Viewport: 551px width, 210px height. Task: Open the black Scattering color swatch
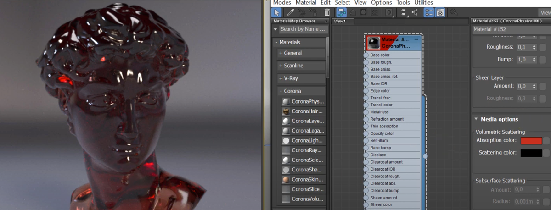pyautogui.click(x=531, y=153)
